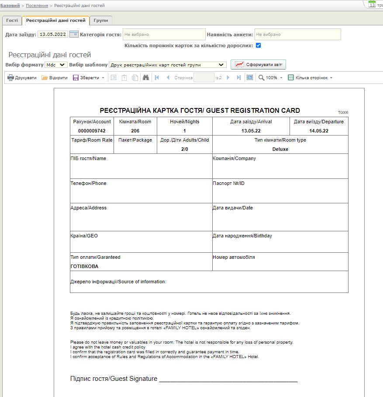Click the page number input box
The height and width of the screenshot is (397, 383).
point(204,78)
